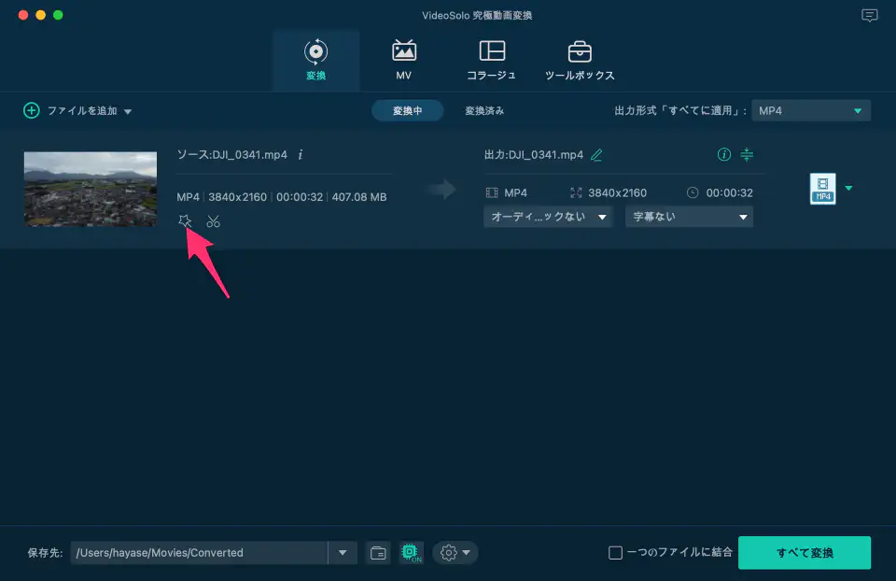Click the すべて変換 button
Viewport: 896px width, 581px height.
804,553
